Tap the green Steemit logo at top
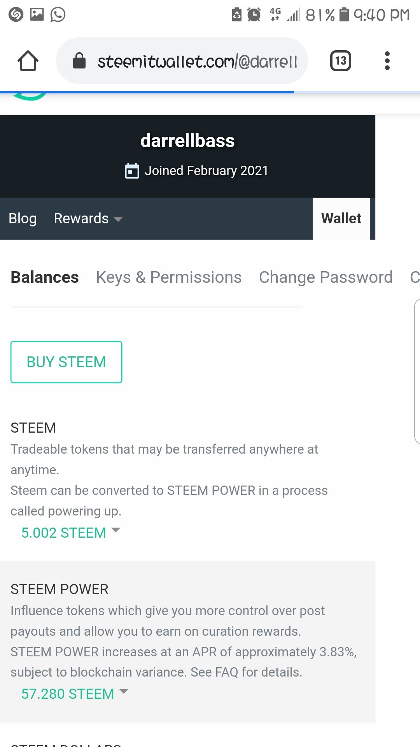Viewport: 420px width, 747px height. click(x=30, y=96)
